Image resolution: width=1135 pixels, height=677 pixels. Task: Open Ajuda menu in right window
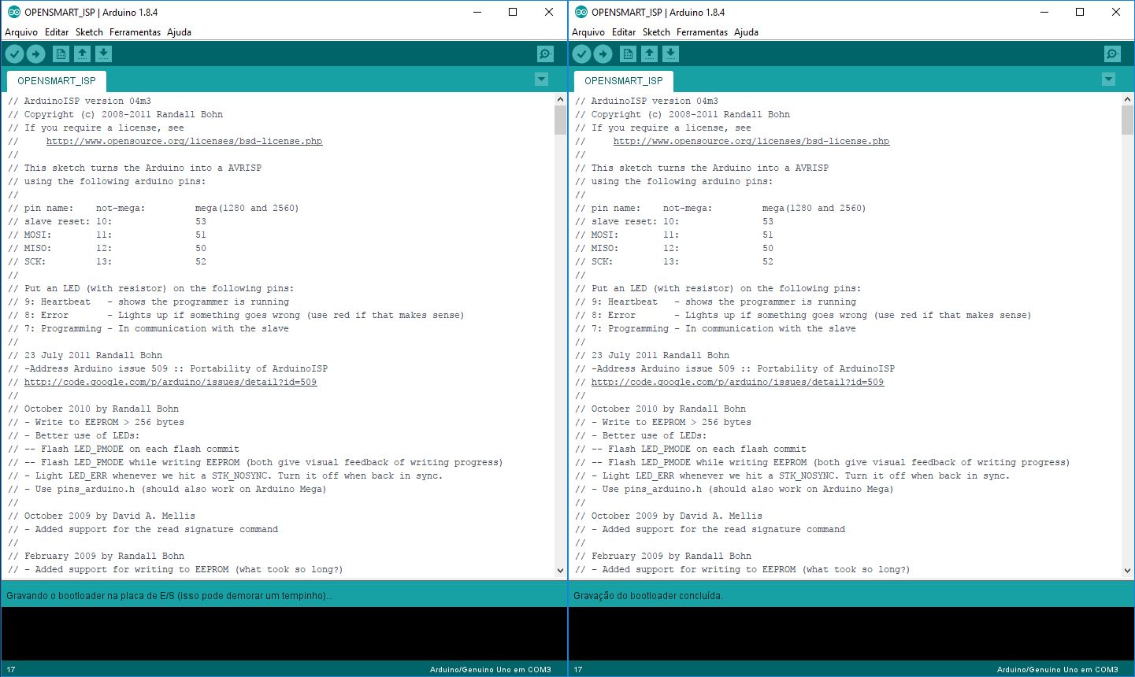[x=746, y=32]
